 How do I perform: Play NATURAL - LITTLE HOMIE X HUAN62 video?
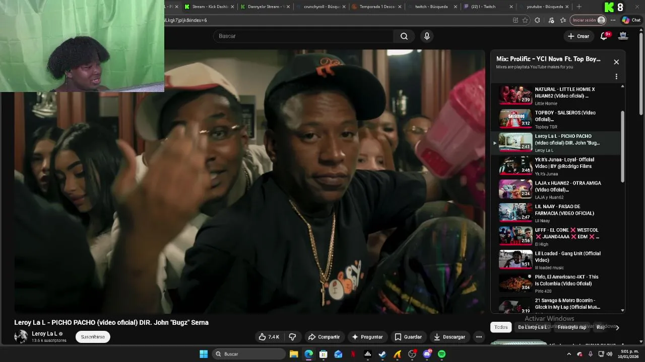[x=556, y=95]
